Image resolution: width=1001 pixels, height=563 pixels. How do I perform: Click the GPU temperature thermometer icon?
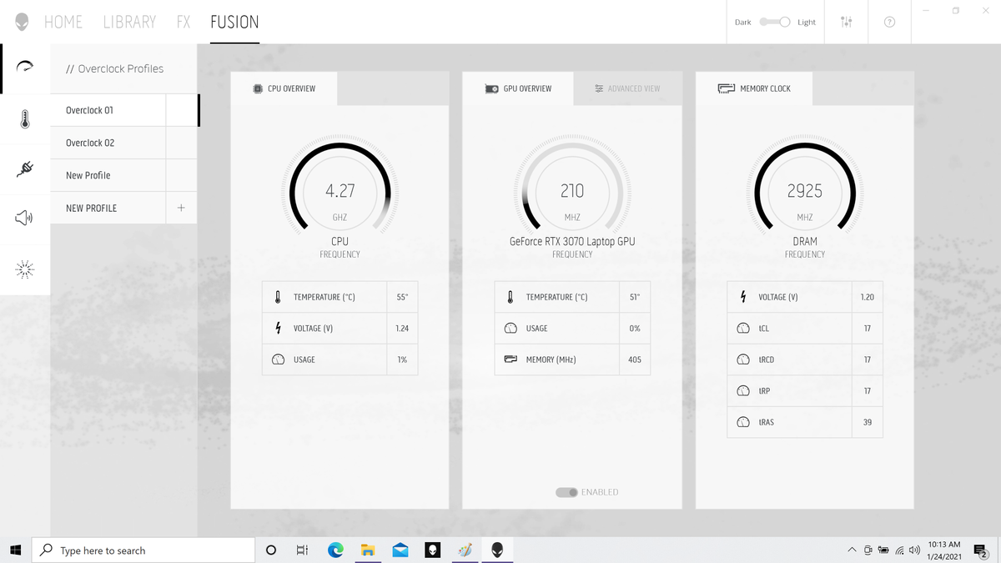point(511,297)
